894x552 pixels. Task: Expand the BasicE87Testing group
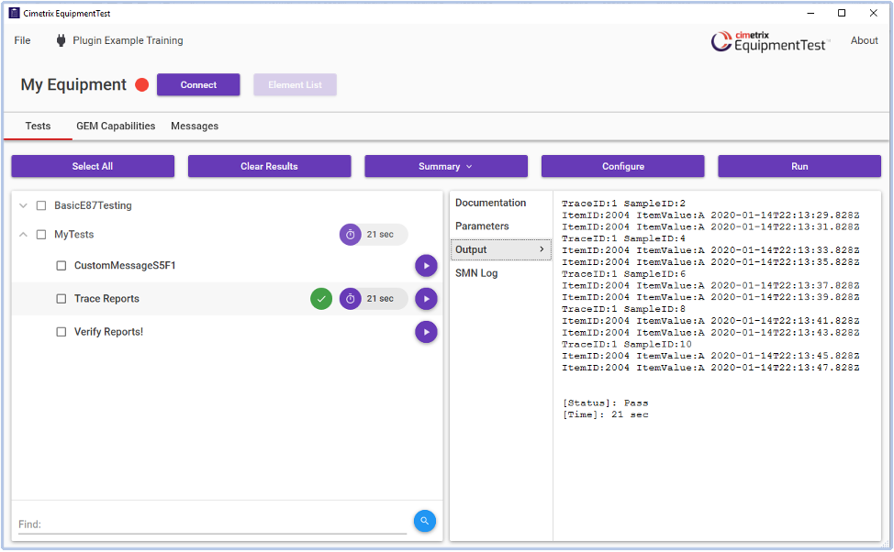pyautogui.click(x=23, y=205)
